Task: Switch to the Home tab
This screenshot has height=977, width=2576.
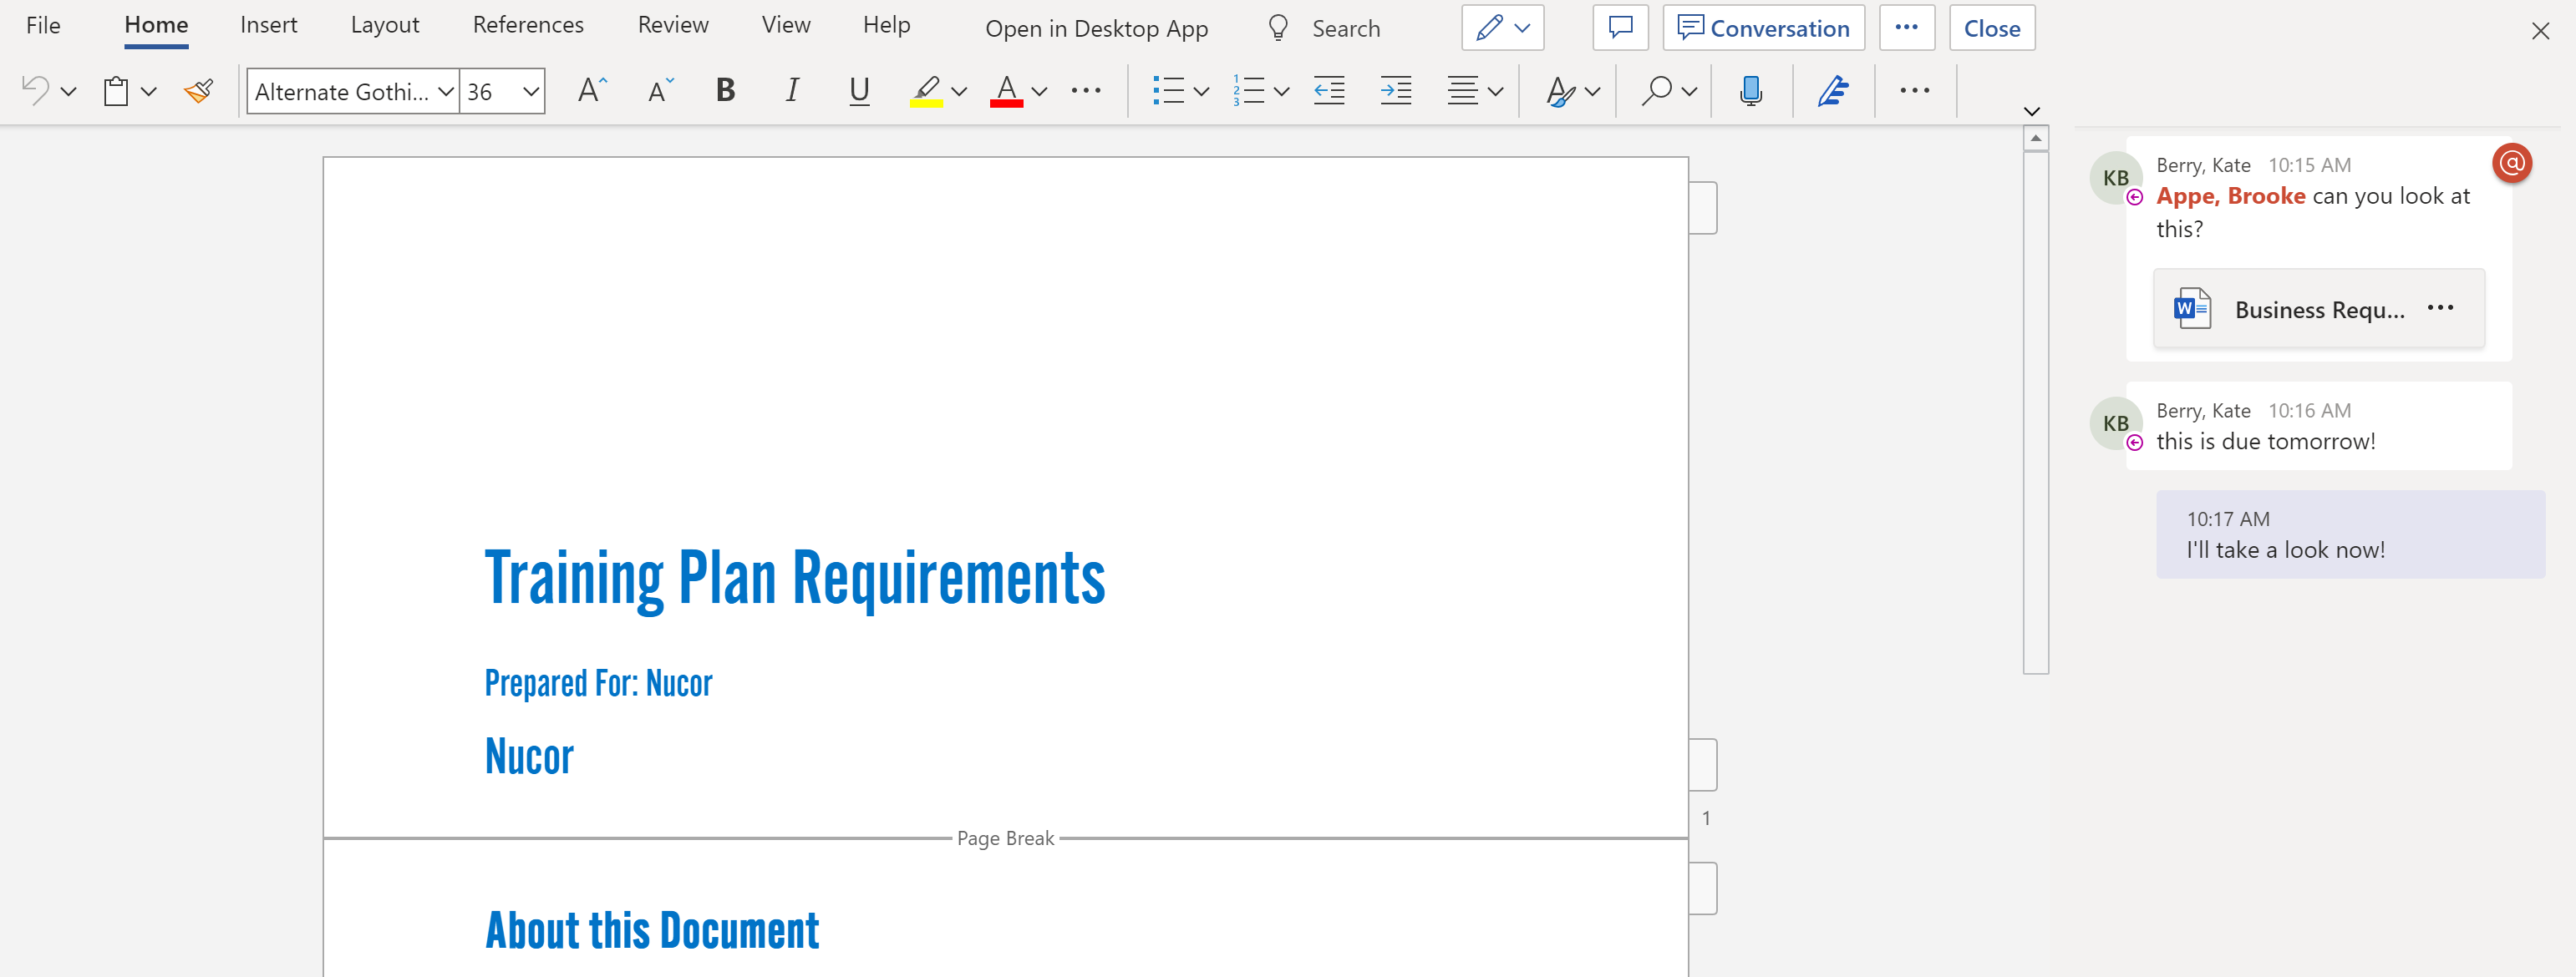Action: 156,25
